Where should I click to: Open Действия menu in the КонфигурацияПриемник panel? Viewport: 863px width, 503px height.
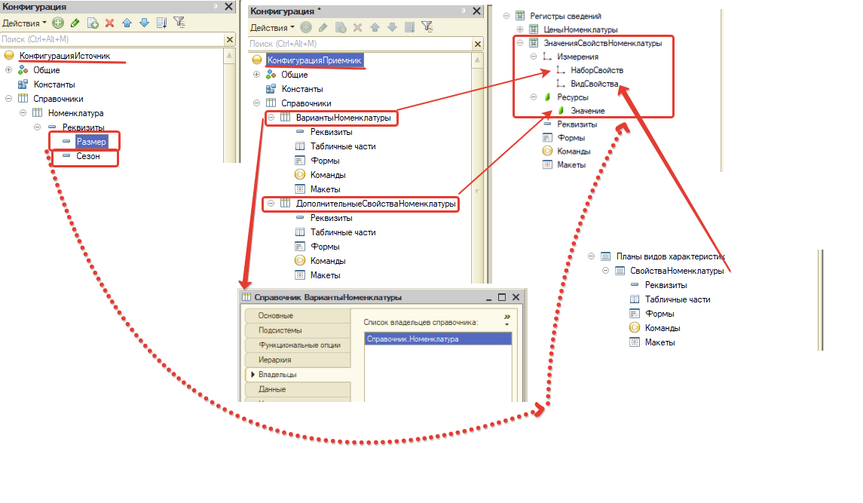[272, 28]
